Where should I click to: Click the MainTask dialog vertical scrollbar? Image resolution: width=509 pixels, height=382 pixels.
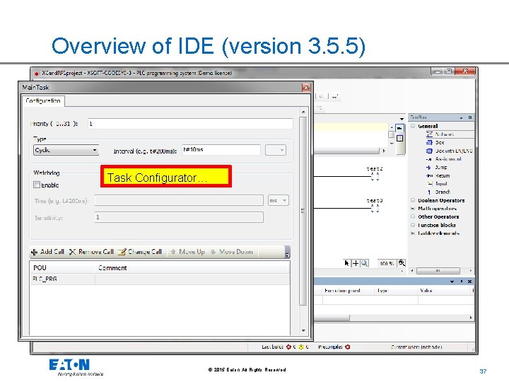point(303,211)
